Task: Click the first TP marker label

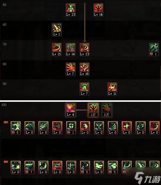Action: pyautogui.click(x=6, y=122)
